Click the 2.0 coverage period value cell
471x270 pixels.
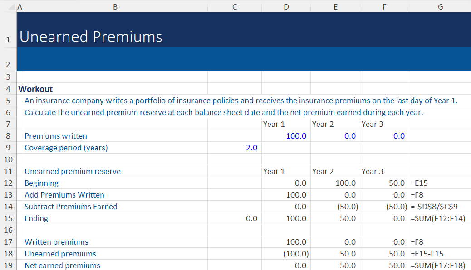tap(251, 148)
